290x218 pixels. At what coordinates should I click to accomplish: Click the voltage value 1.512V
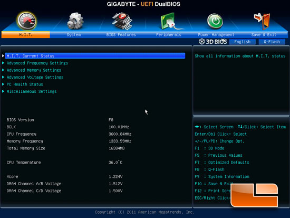115,184
